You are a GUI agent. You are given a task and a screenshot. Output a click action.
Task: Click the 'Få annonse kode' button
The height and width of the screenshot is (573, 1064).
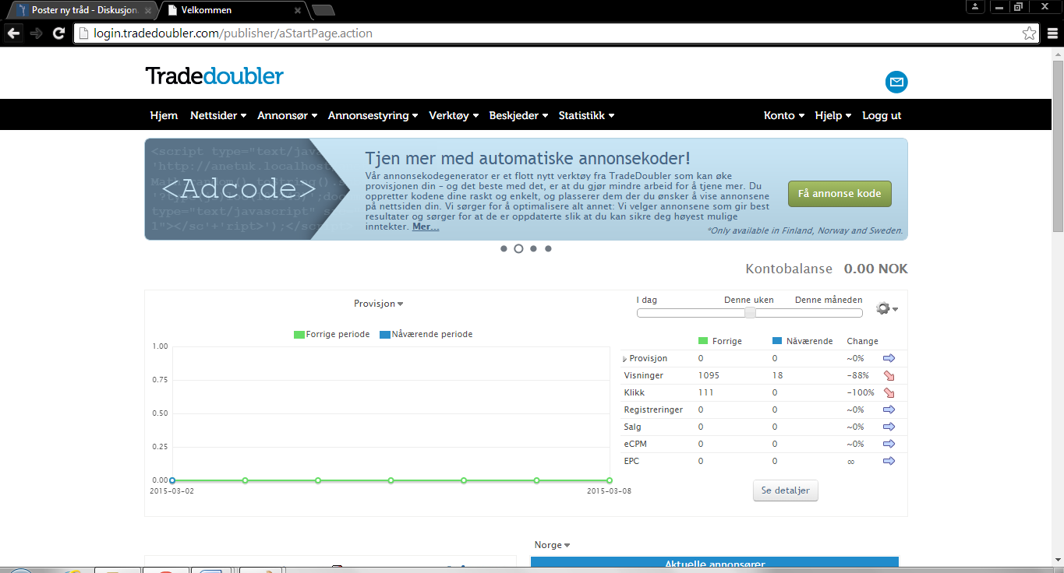[x=840, y=194]
